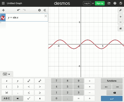Open the Share Graph icon
This screenshot has width=124, height=102.
pyautogui.click(x=109, y=3)
